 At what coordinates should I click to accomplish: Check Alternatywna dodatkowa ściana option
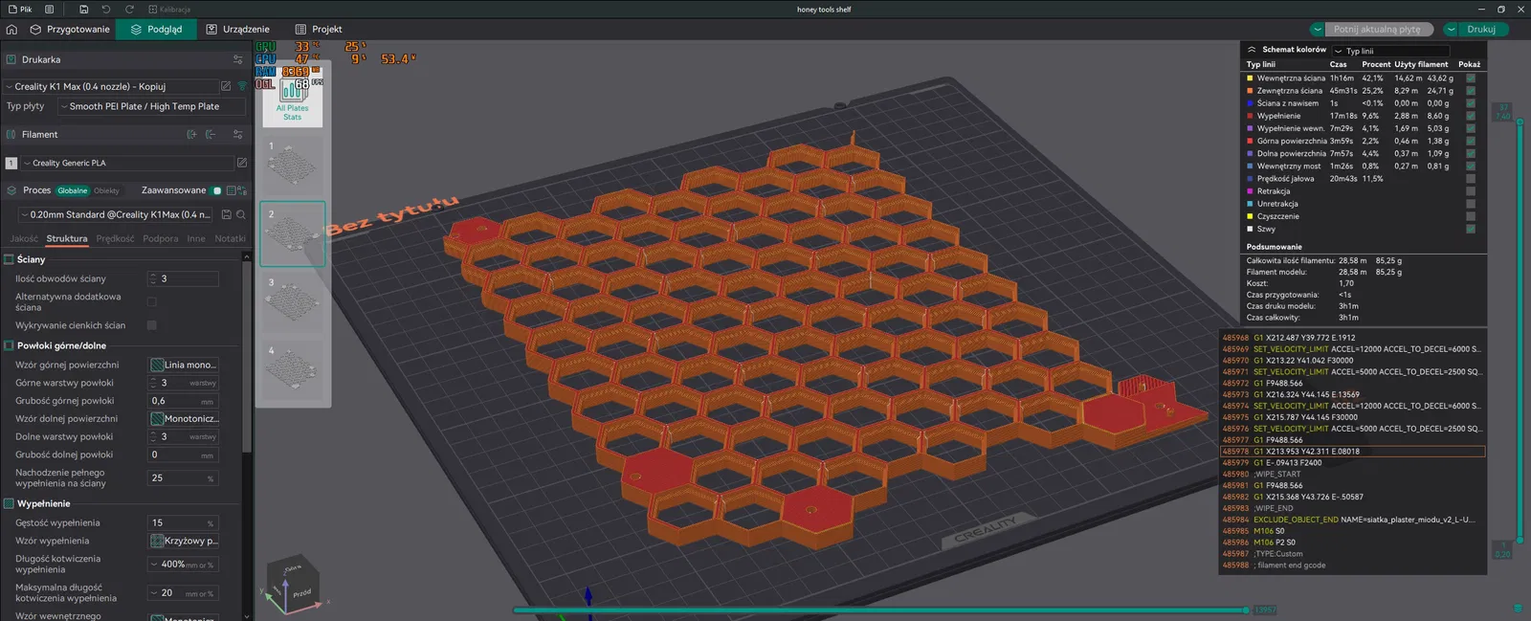click(x=151, y=302)
